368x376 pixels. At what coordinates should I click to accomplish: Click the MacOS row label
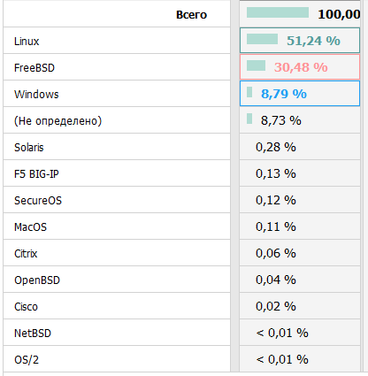point(30,227)
